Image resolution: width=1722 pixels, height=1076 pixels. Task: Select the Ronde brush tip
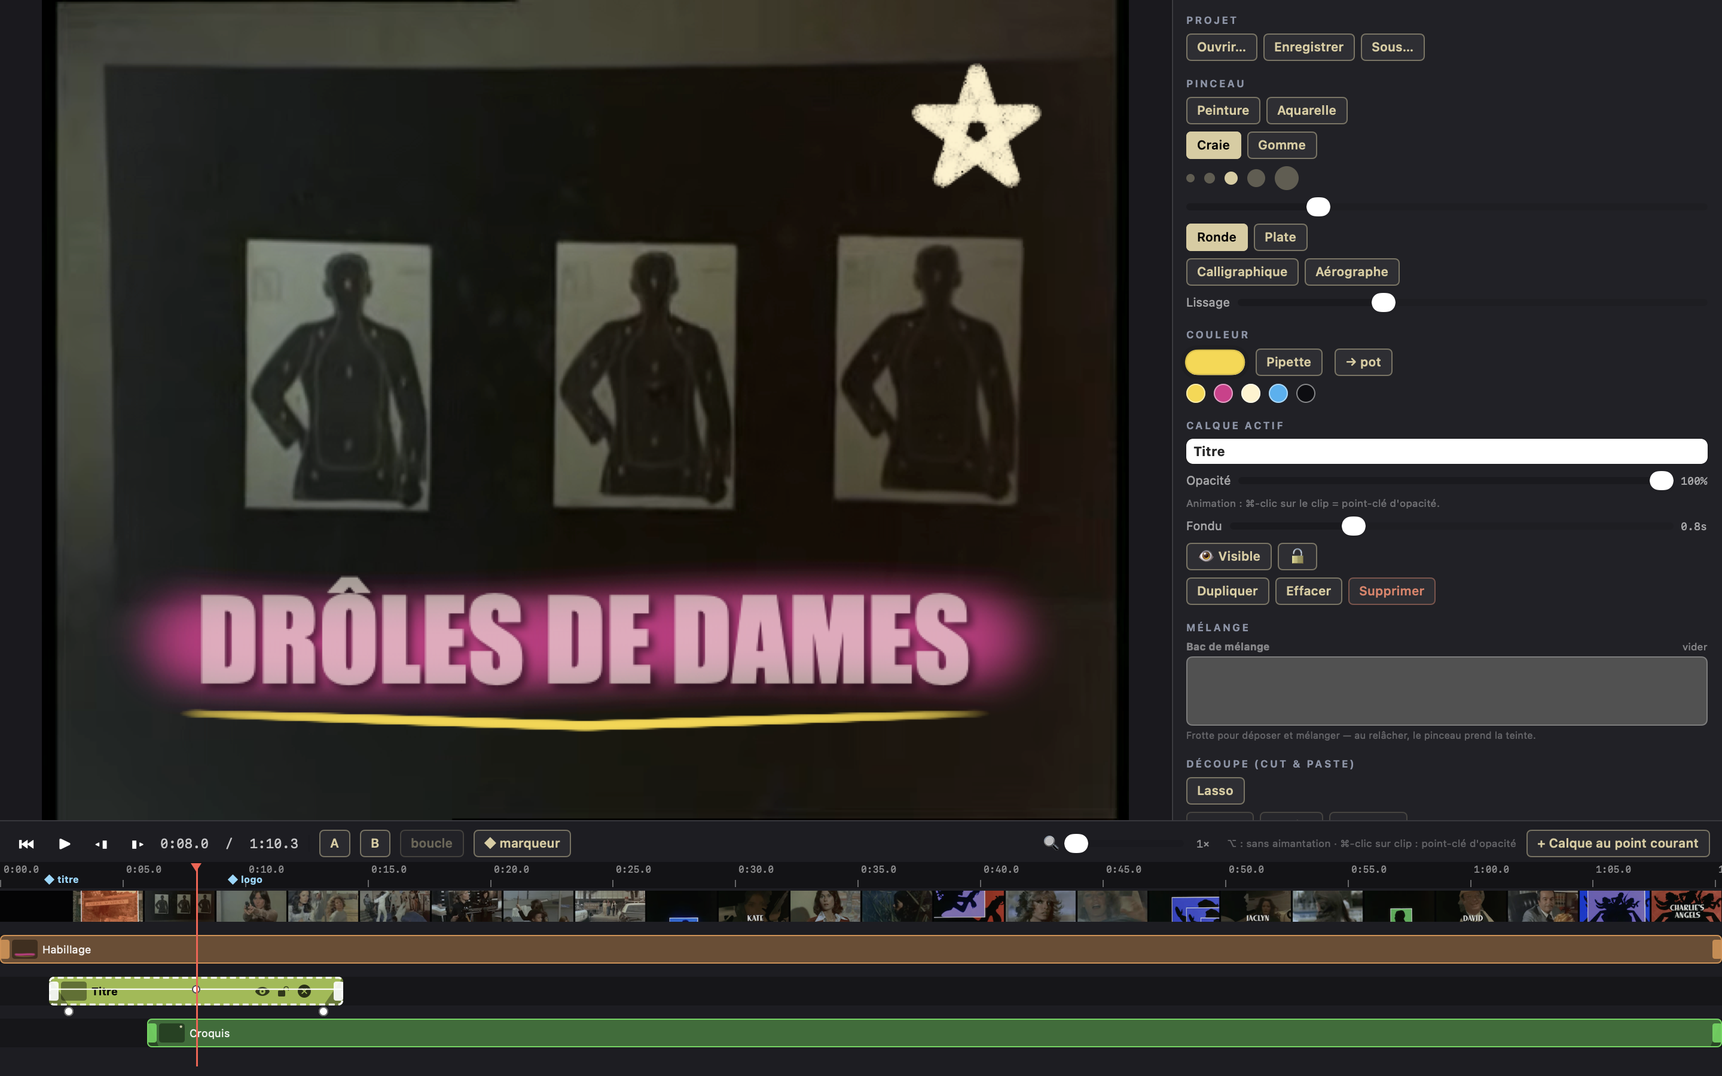click(1216, 237)
